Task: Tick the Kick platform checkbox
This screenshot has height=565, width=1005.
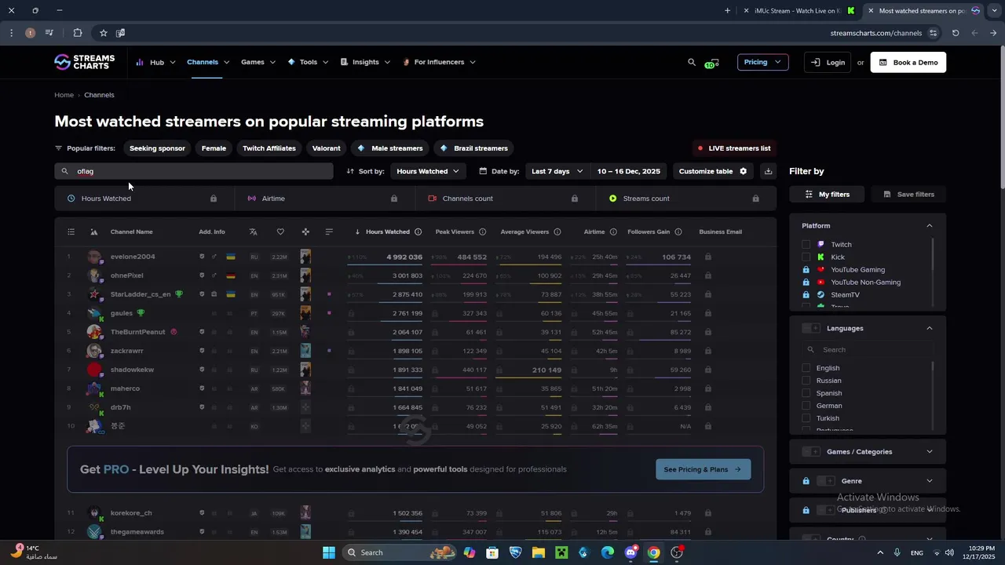Action: point(806,257)
